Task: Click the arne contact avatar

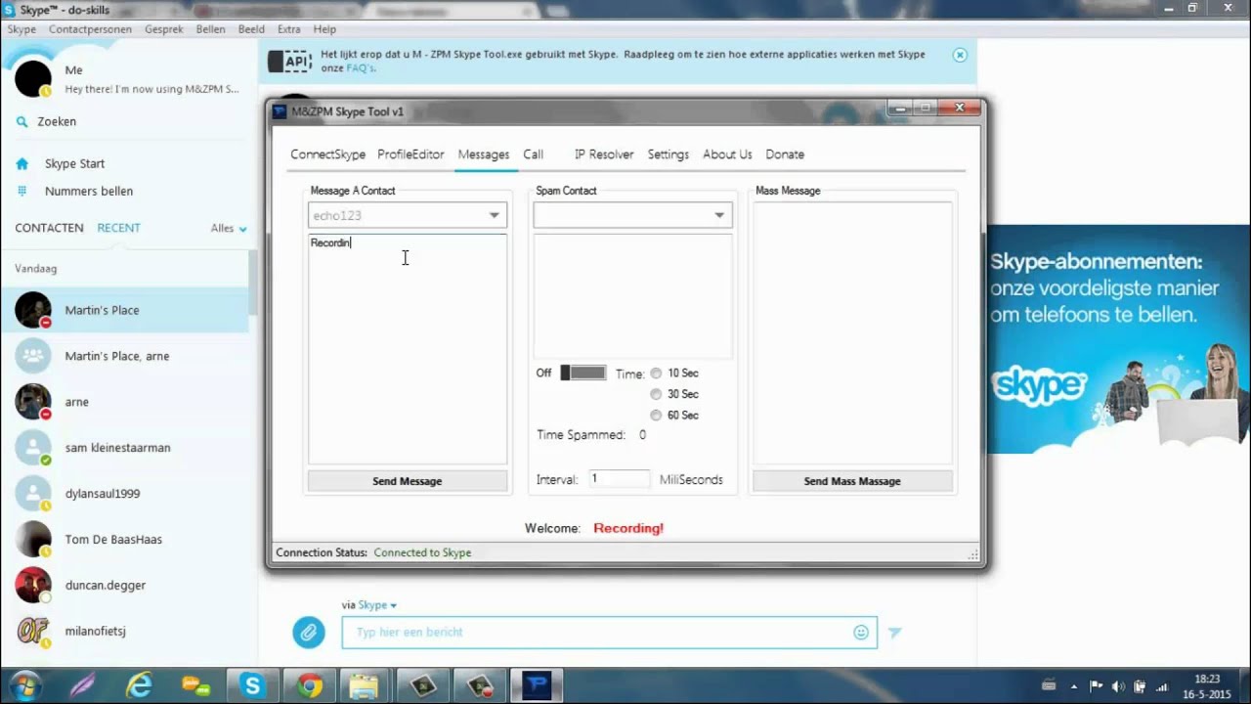Action: click(x=33, y=402)
